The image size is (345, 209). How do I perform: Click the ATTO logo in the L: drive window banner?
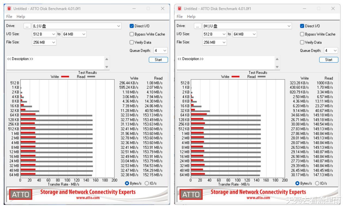21,195
